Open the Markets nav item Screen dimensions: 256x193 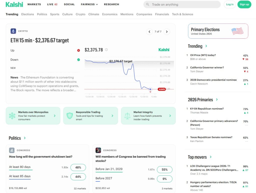click(x=34, y=5)
